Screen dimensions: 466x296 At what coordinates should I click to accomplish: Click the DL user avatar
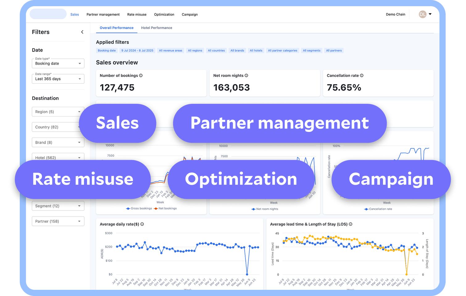[x=422, y=14]
